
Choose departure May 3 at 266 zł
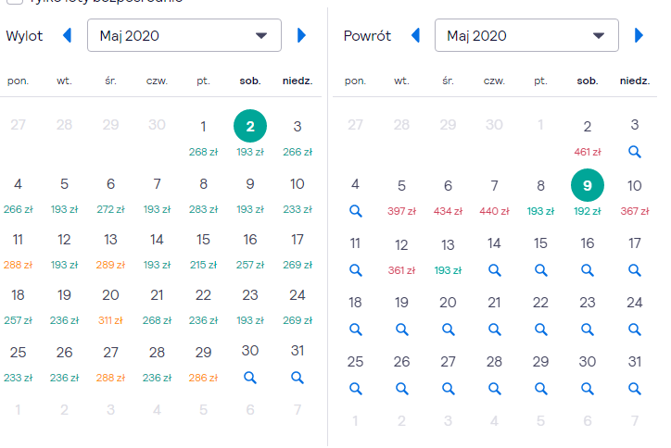298,138
